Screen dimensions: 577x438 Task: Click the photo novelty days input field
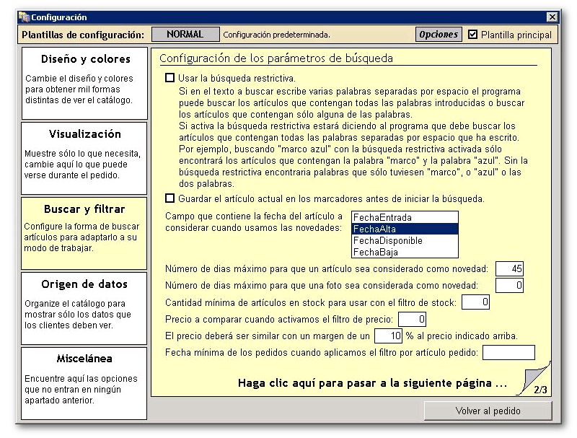[509, 285]
